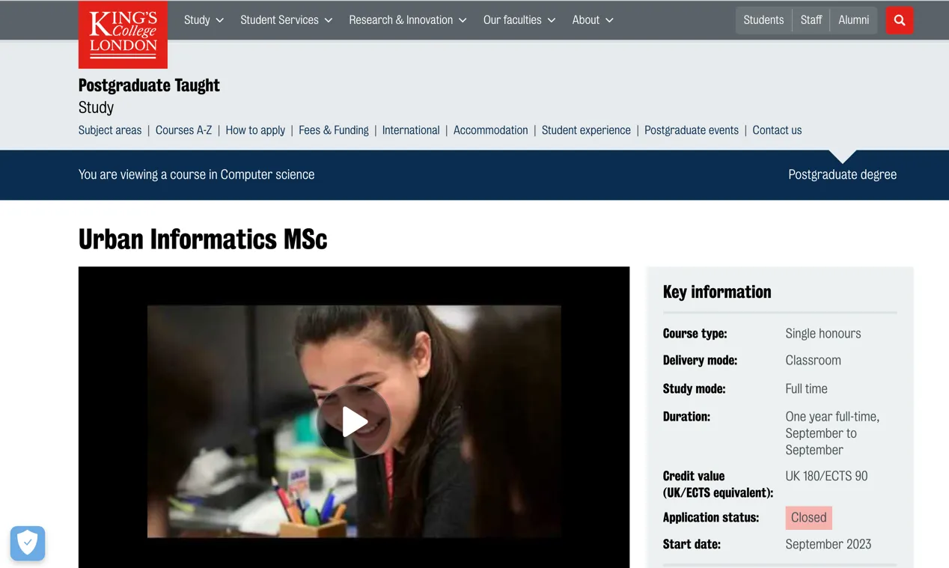Viewport: 949px width, 568px height.
Task: Go to the Alumni section
Action: pos(853,20)
